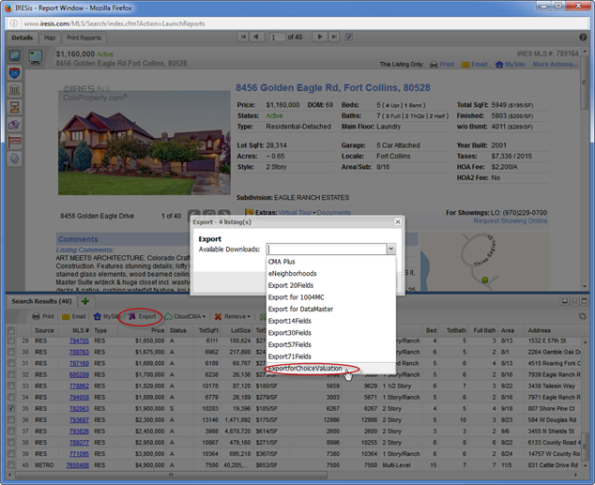Click the Firefox address bar
Screen dimensions: 595x485
coord(296,23)
